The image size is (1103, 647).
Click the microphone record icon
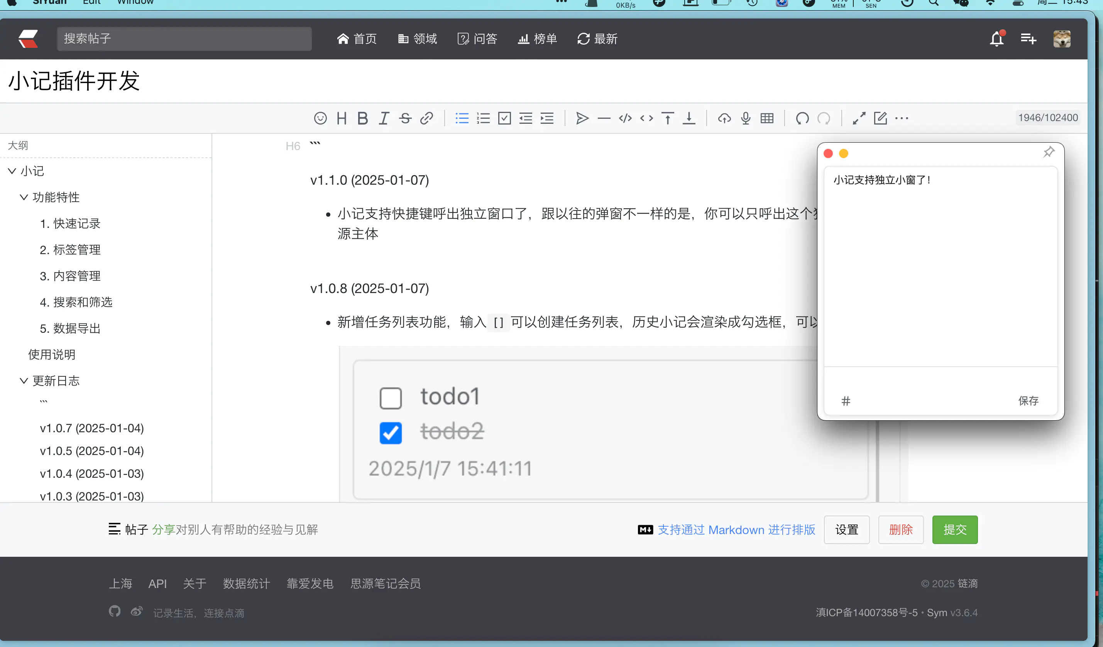[x=746, y=118]
